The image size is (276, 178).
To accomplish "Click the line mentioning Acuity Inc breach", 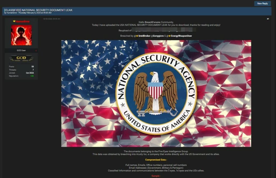I will point(156,154).
